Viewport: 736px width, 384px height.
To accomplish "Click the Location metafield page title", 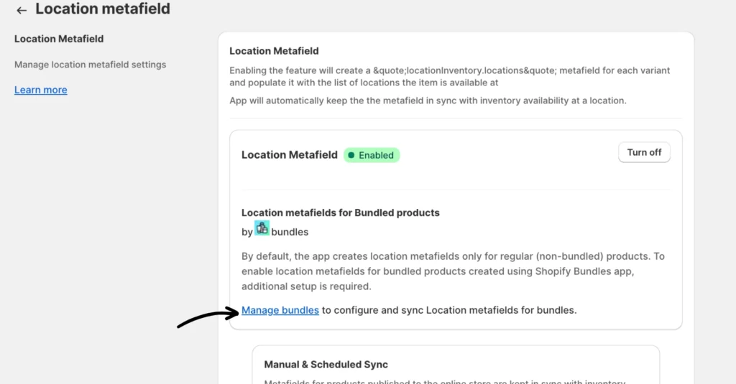I will pos(103,9).
